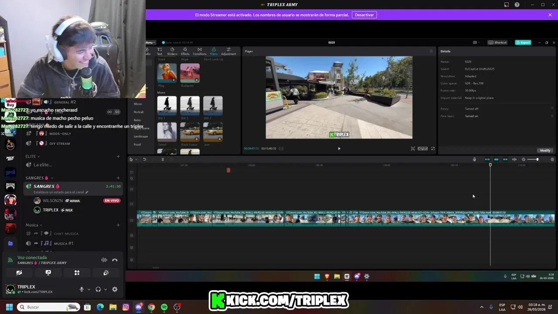Click the preview axis icon in timeline toolbar
Viewport: 558px width, 314px height.
pyautogui.click(x=514, y=159)
